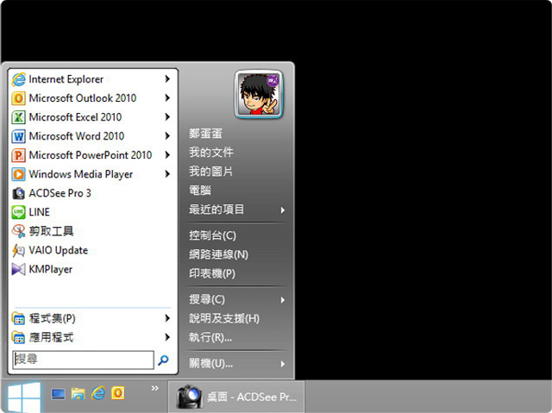
Task: Click the KMPlayer icon
Action: pyautogui.click(x=18, y=269)
